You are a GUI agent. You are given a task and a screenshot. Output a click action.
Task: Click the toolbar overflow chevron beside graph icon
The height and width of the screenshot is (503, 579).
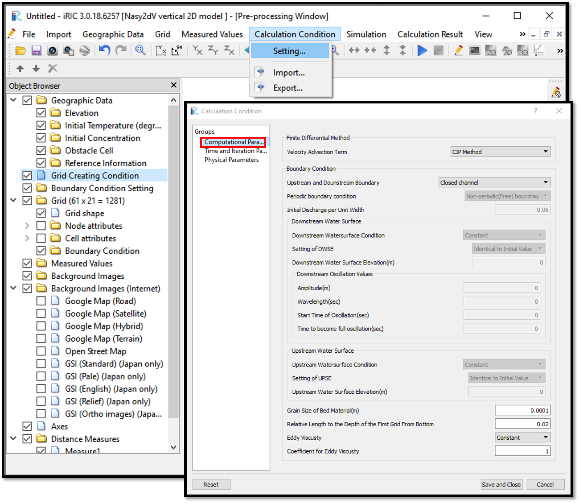coord(560,51)
